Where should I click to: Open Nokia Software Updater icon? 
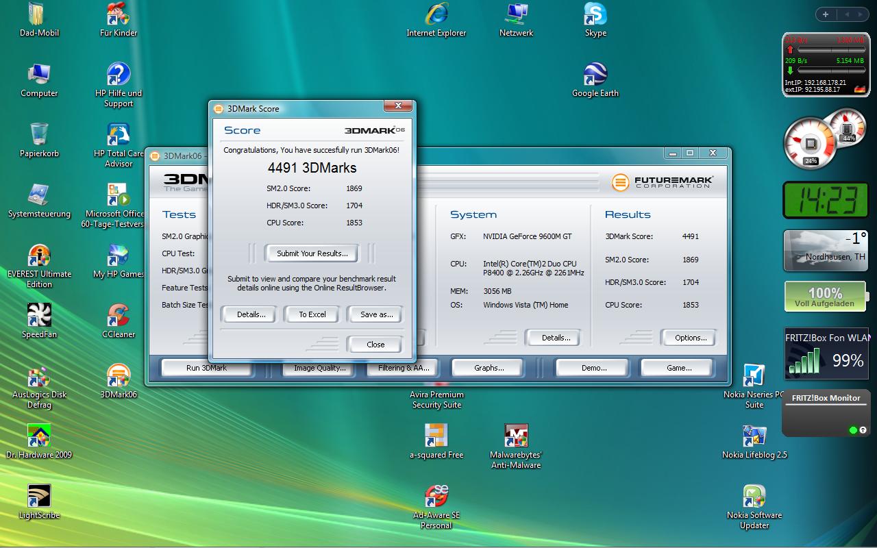pyautogui.click(x=754, y=508)
